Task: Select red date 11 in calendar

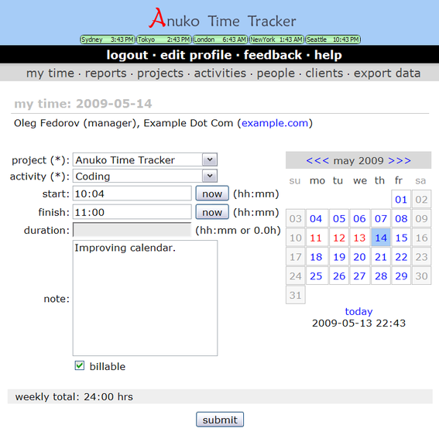Action: pos(316,238)
